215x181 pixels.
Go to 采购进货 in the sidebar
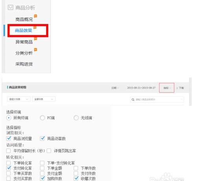[24, 64]
